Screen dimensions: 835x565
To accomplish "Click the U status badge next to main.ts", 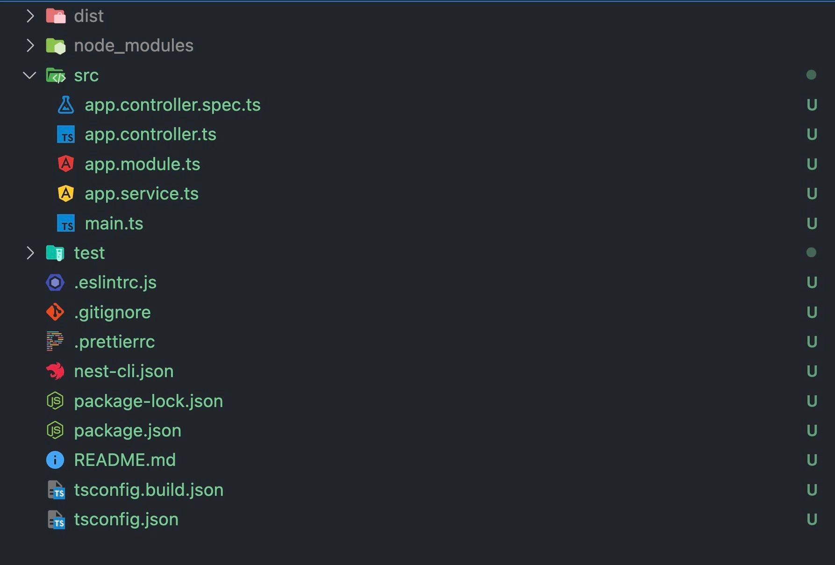I will click(x=812, y=223).
